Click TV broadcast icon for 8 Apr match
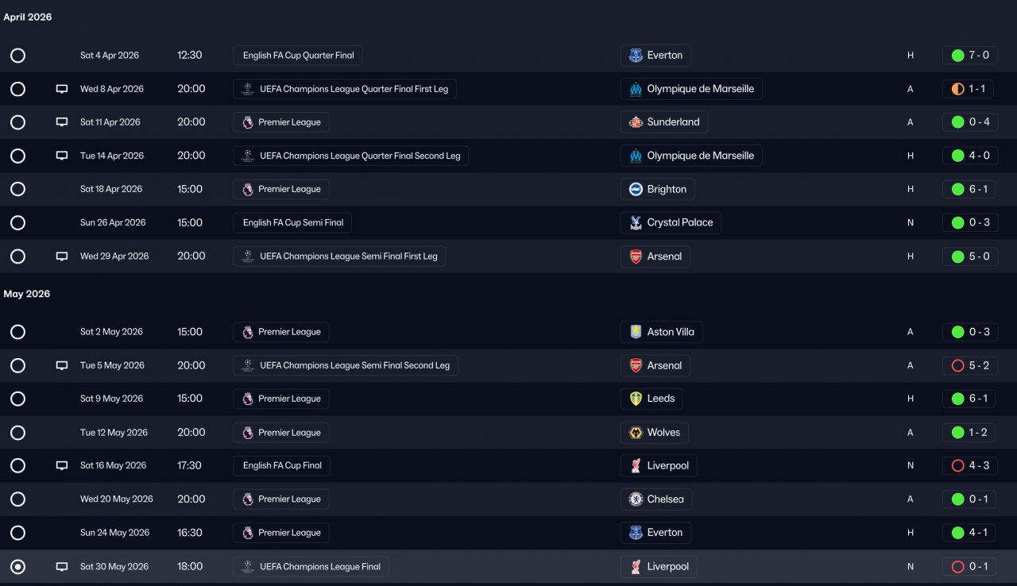The width and height of the screenshot is (1017, 586). click(x=62, y=89)
